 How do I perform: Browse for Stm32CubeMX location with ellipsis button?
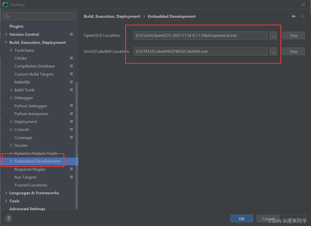point(273,51)
